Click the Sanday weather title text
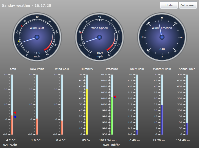 26,5
